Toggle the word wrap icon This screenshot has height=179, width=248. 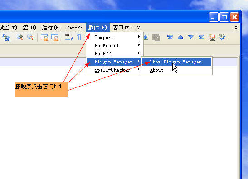click(x=69, y=37)
